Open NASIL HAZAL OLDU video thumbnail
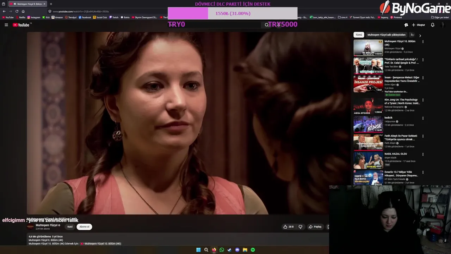Image resolution: width=451 pixels, height=254 pixels. [368, 160]
